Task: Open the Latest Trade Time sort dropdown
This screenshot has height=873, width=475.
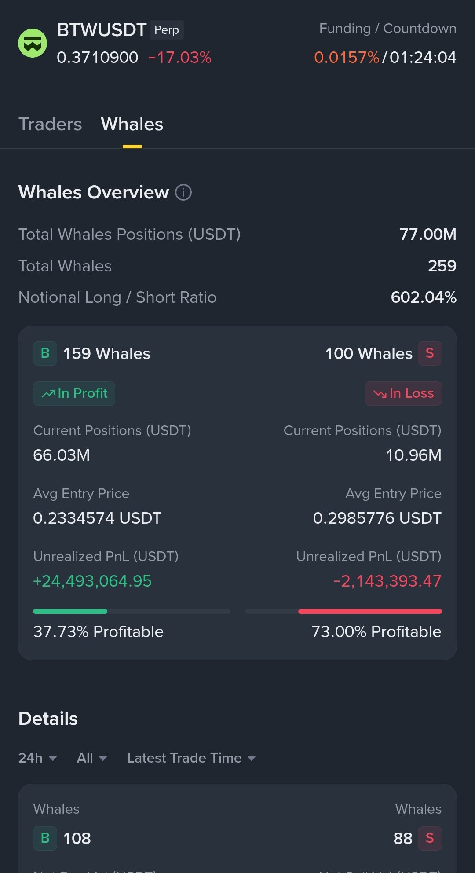Action: 192,758
